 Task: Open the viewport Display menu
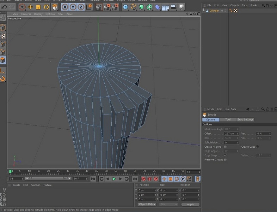click(38, 14)
